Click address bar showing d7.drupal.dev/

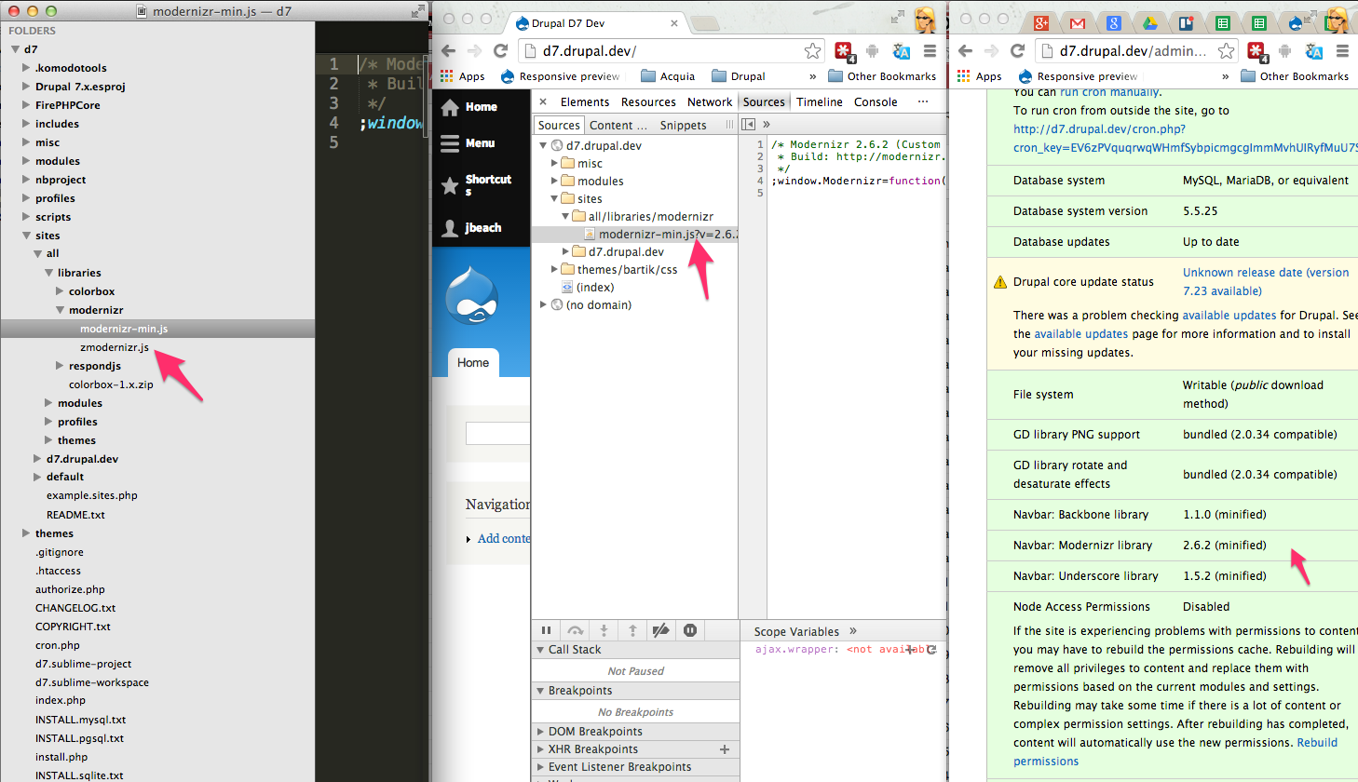(x=671, y=51)
